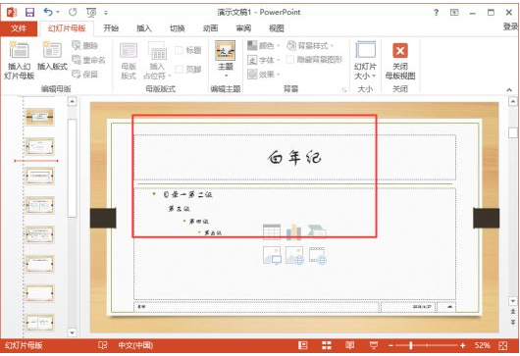Click thumbnail pane scroll up arrow
520x356 pixels.
click(x=72, y=101)
